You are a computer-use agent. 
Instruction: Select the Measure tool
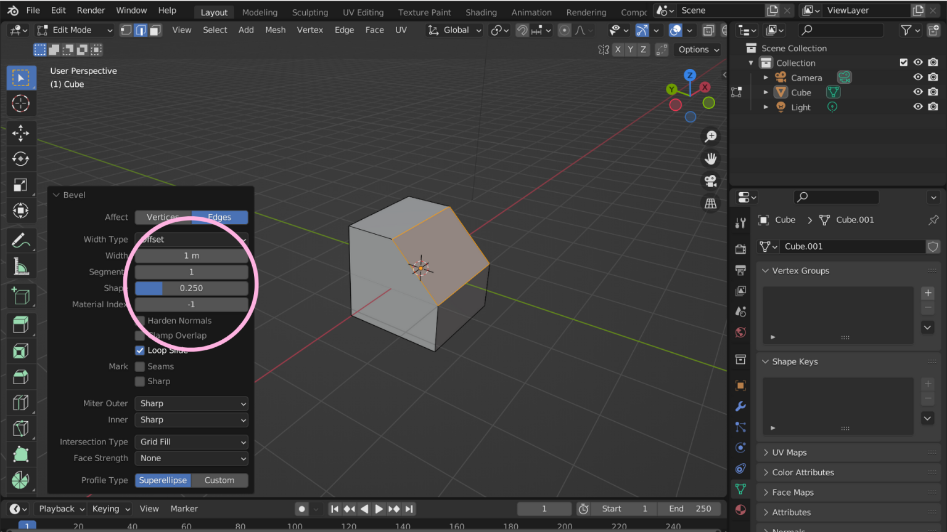(21, 267)
